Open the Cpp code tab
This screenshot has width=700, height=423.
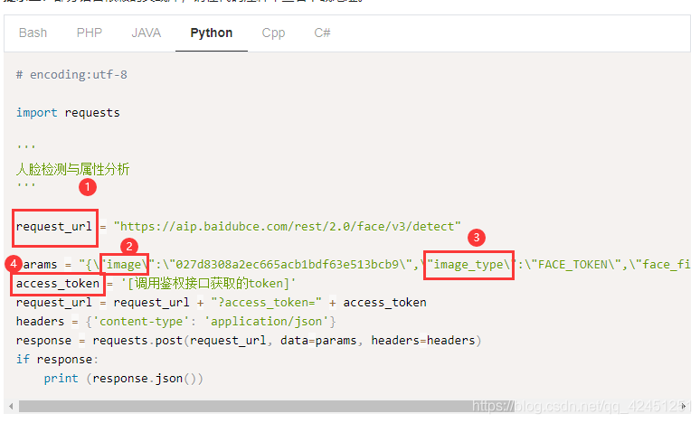[x=273, y=33]
